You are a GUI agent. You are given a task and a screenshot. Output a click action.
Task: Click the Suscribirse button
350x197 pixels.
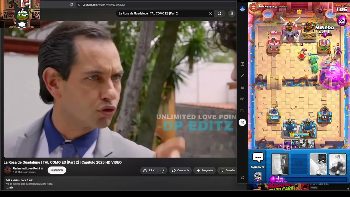click(x=57, y=170)
